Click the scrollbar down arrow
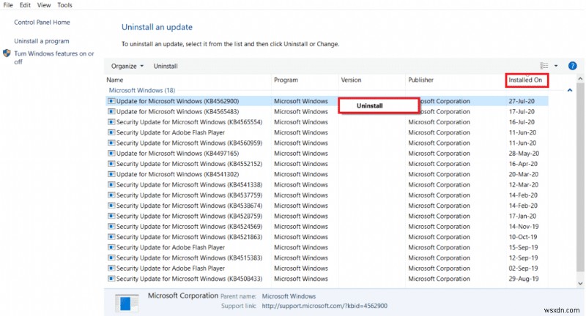This screenshot has width=586, height=316. pyautogui.click(x=580, y=284)
